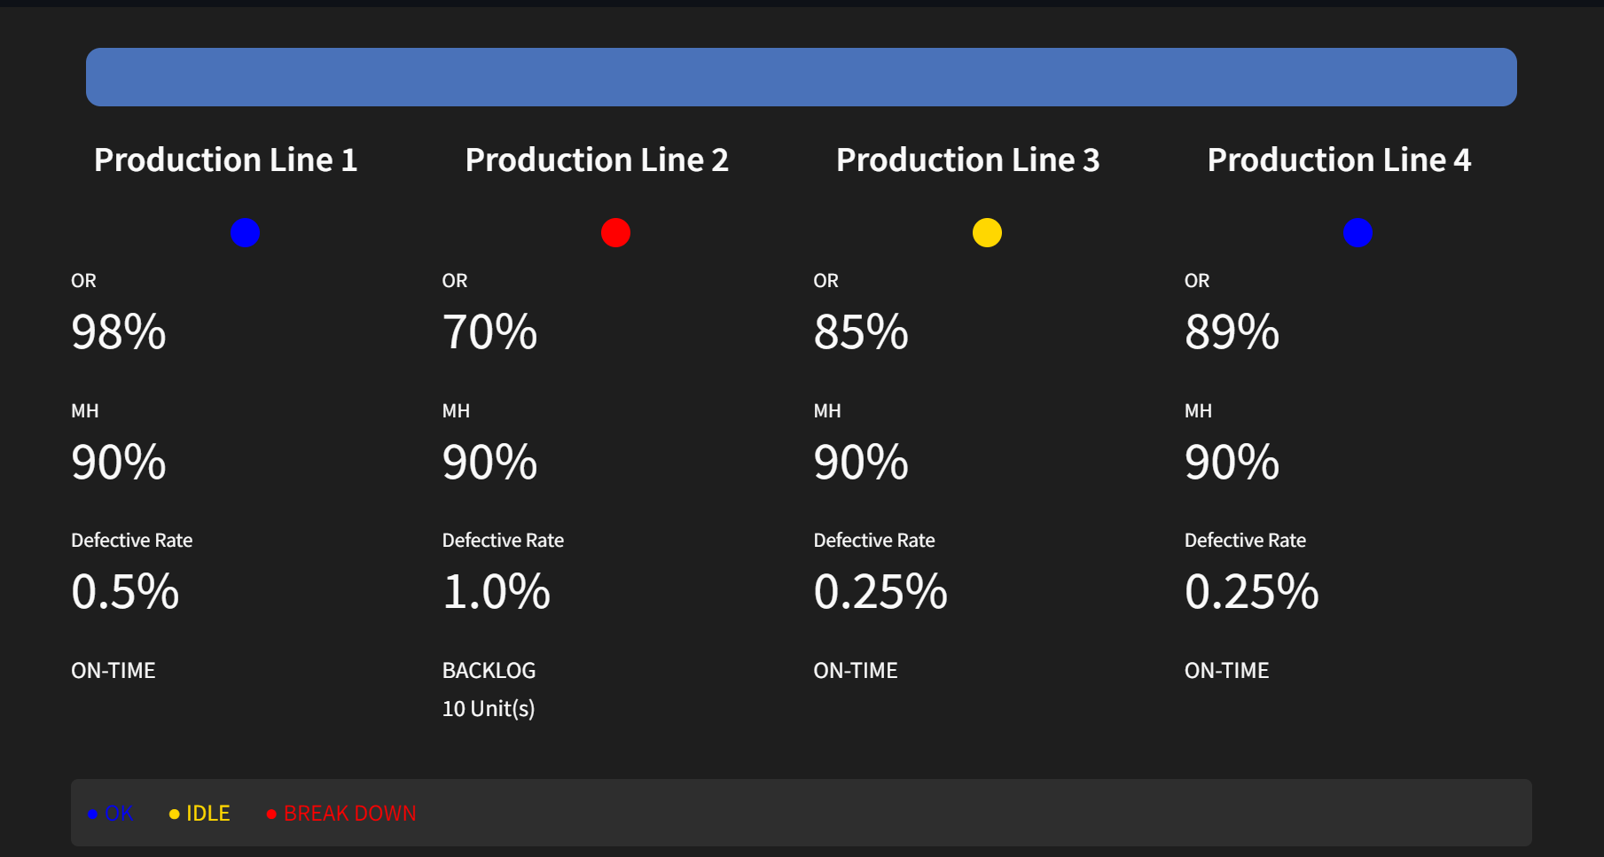
Task: Click the Production Line 3 heading
Action: tap(968, 160)
